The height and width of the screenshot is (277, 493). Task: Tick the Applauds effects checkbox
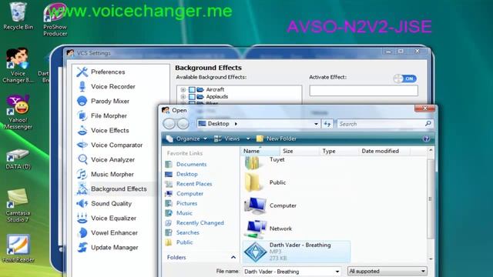192,97
